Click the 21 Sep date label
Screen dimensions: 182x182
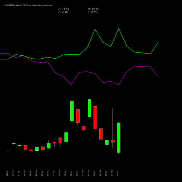pyautogui.click(x=30, y=173)
